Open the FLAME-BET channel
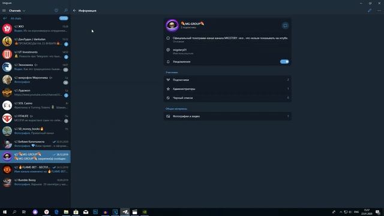The width and height of the screenshot is (384, 216). click(35, 169)
